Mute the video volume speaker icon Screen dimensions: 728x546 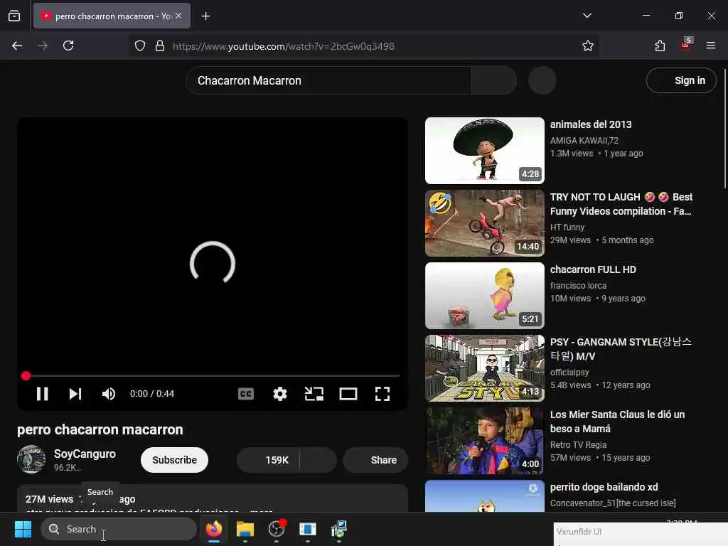[x=109, y=394]
